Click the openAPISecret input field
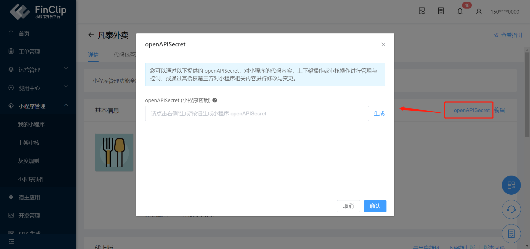This screenshot has height=249, width=530. pos(257,113)
